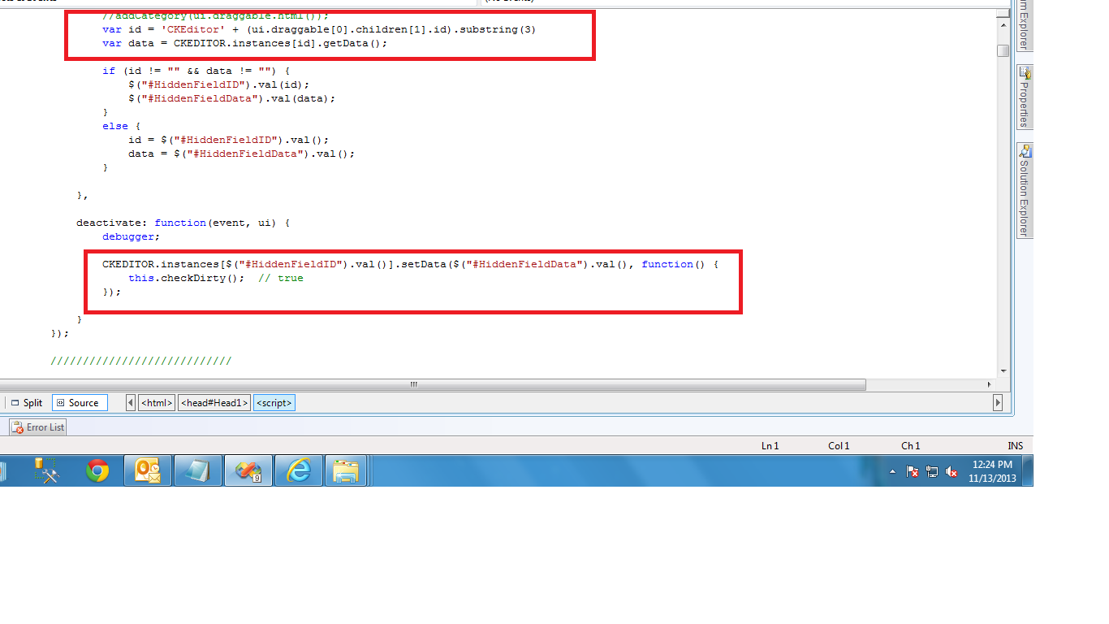
Task: Click the muted volume tray icon
Action: (951, 472)
